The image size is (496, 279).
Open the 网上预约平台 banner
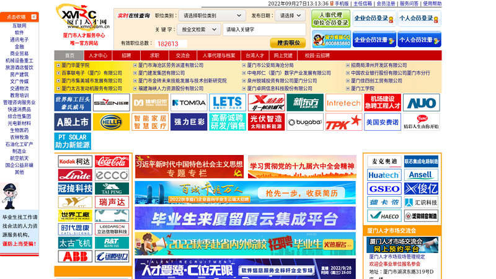[402, 245]
